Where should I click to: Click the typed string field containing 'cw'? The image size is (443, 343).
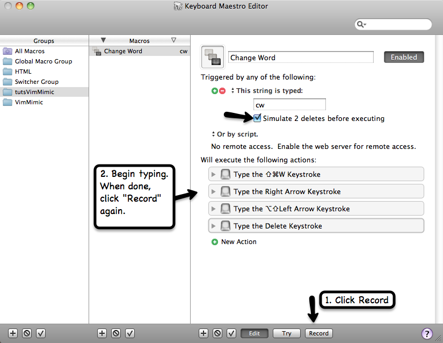[x=289, y=105]
